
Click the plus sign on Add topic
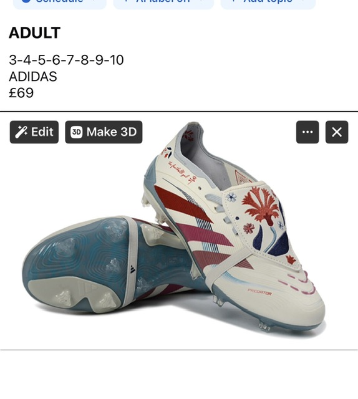pos(233,1)
